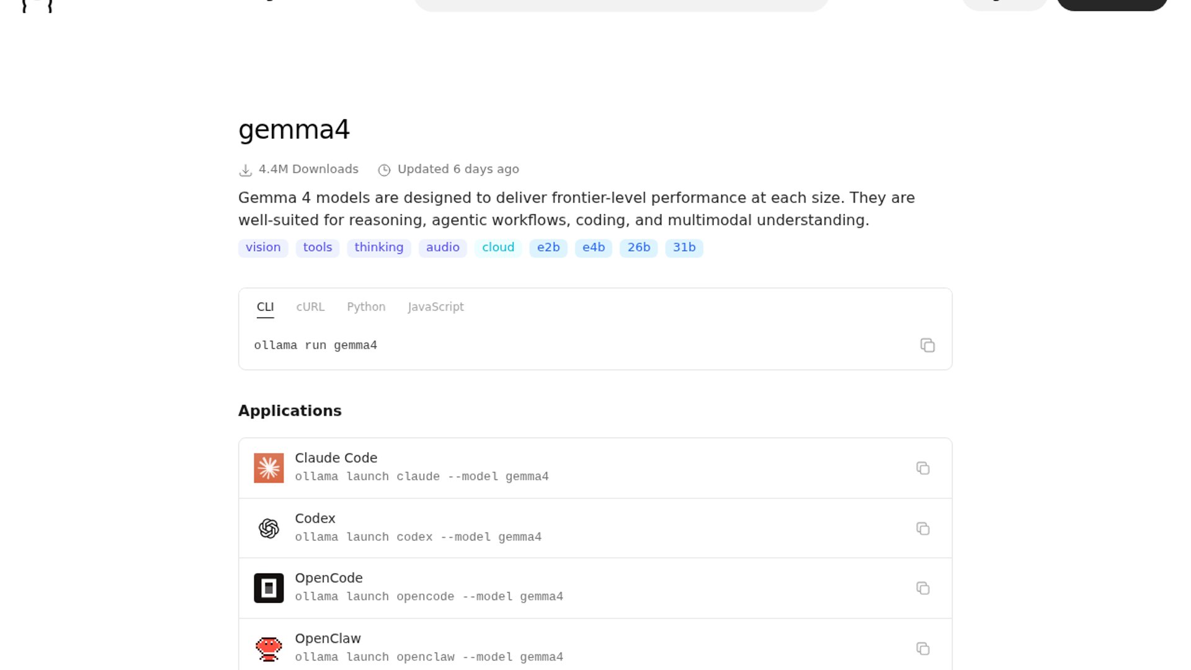Click the Claude Code starburst icon

pyautogui.click(x=269, y=468)
